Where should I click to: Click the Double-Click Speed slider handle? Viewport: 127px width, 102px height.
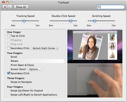[71, 21]
